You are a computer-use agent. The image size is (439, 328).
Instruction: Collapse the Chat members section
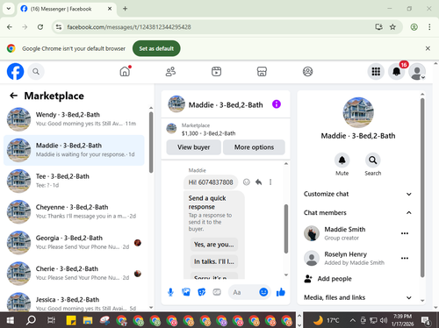point(357,213)
